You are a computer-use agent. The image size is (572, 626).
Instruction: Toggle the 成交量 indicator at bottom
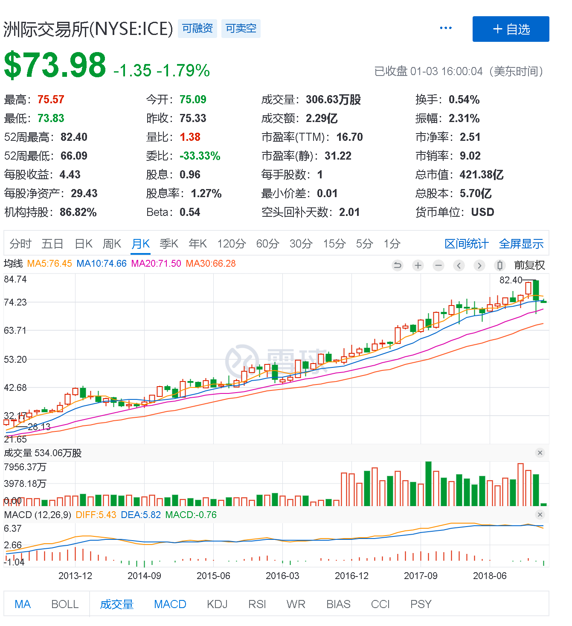click(x=117, y=604)
